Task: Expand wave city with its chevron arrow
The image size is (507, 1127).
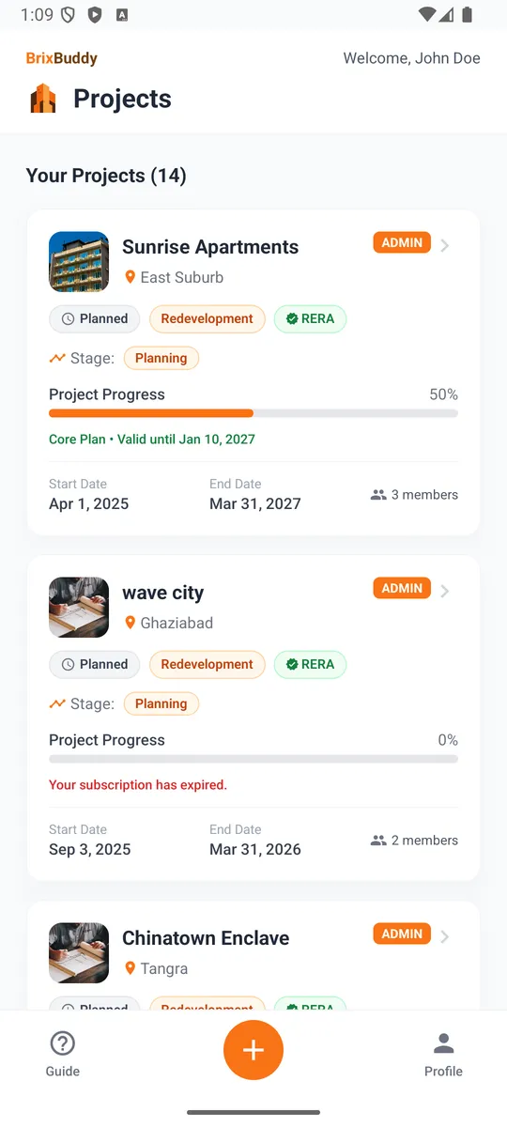Action: (445, 591)
